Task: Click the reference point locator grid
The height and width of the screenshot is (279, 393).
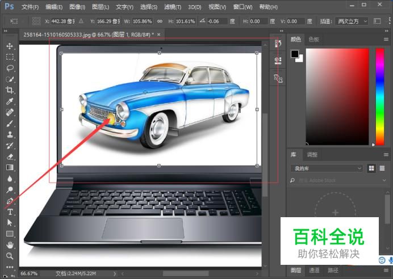Action: (x=36, y=22)
